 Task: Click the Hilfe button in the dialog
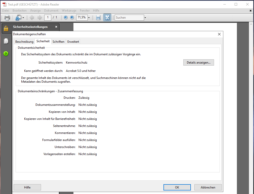pyautogui.click(x=27, y=187)
